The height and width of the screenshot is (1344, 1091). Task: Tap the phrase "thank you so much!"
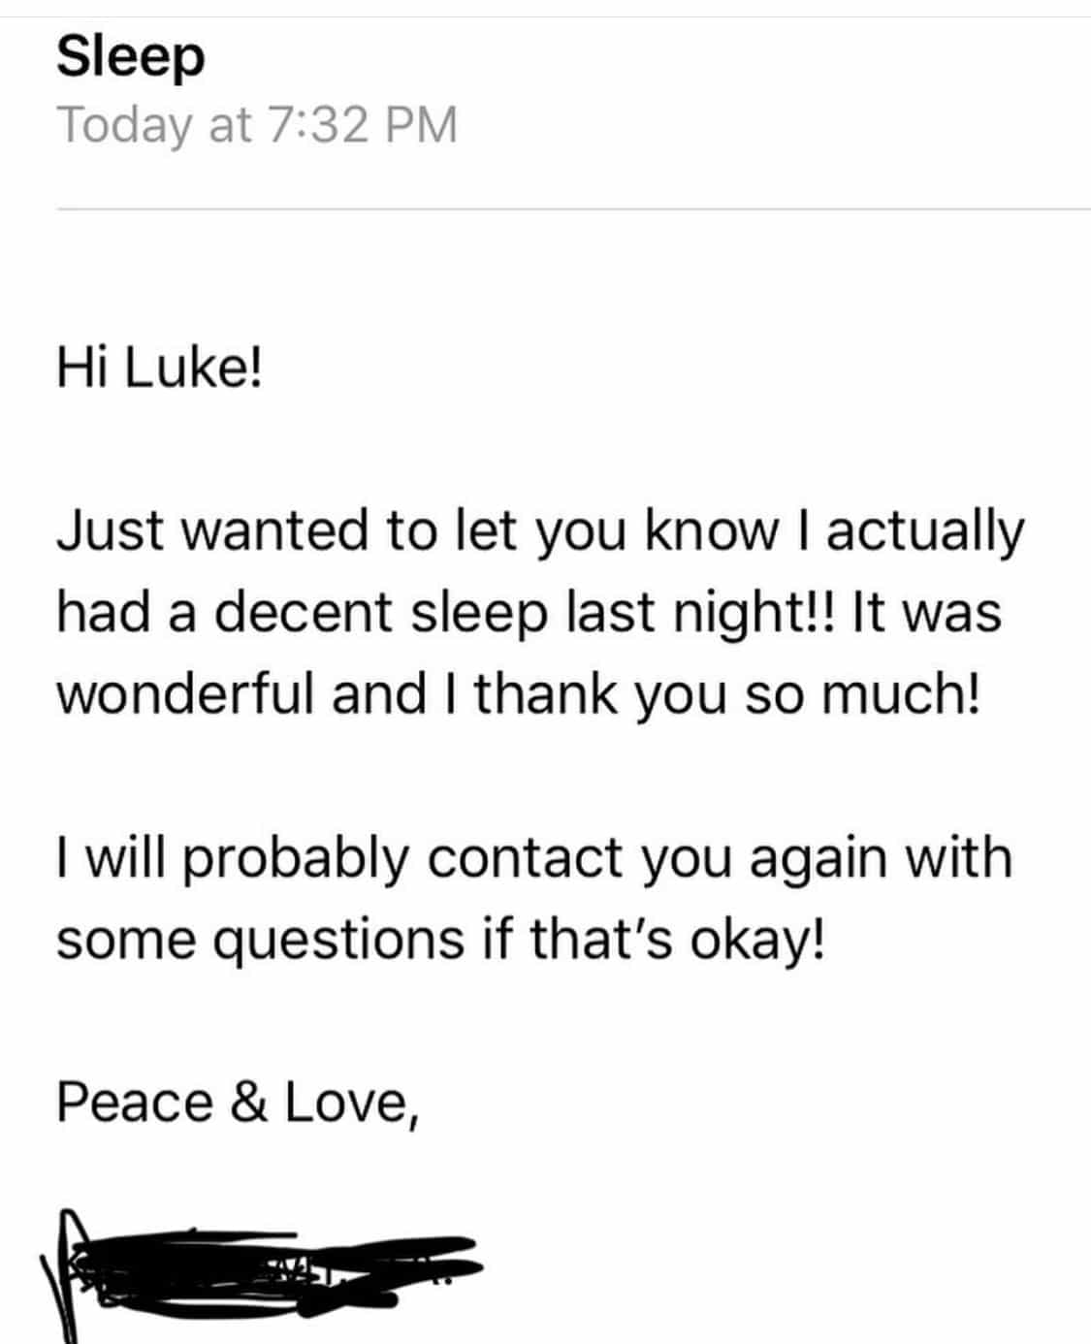727,694
